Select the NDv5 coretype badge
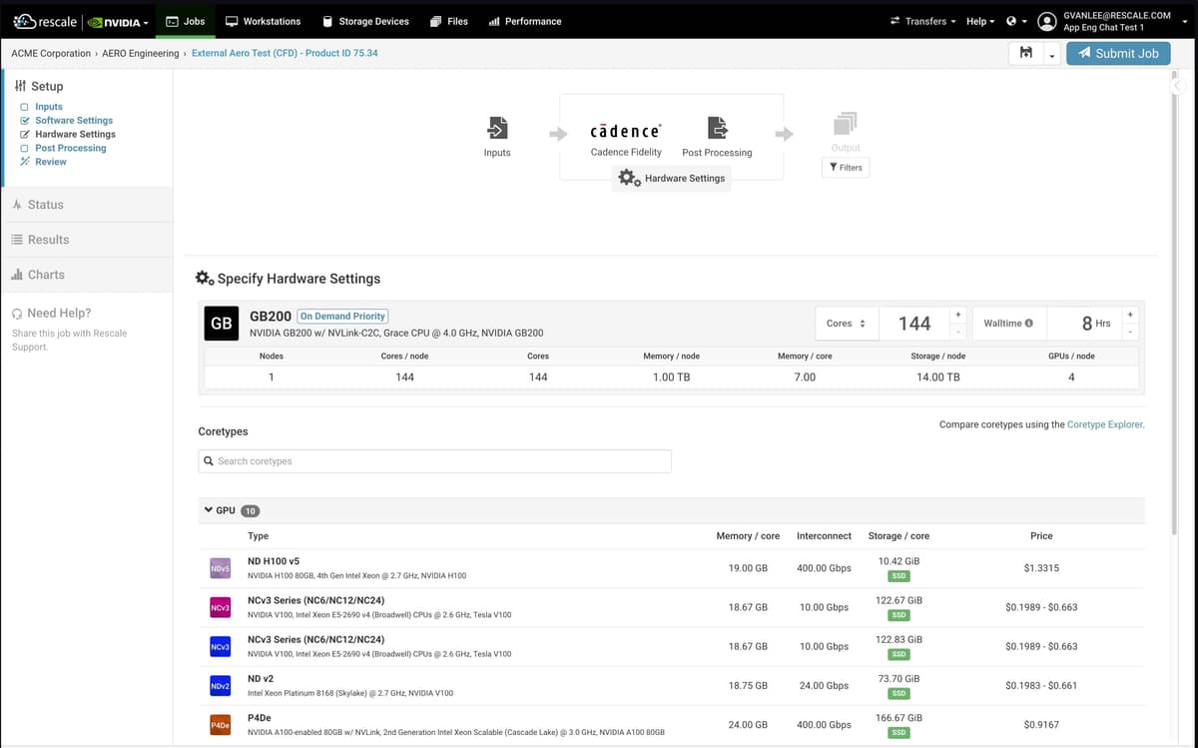The width and height of the screenshot is (1198, 748). 221,568
